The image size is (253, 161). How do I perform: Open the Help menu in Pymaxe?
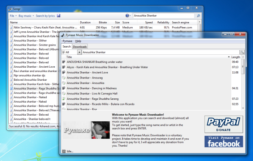click(x=78, y=41)
